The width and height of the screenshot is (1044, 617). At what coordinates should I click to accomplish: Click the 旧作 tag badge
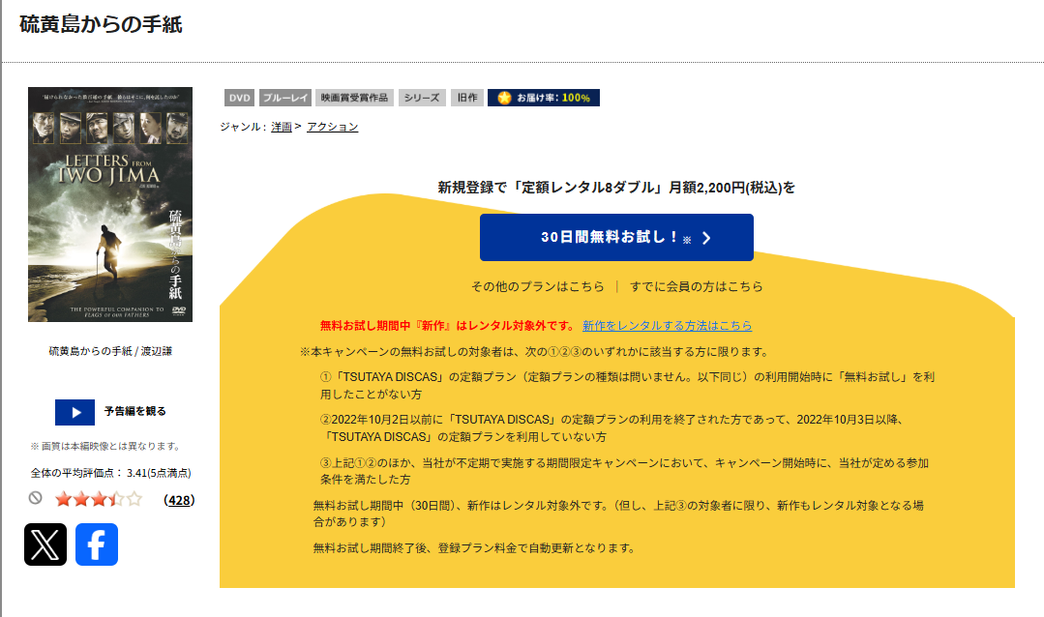click(x=467, y=98)
